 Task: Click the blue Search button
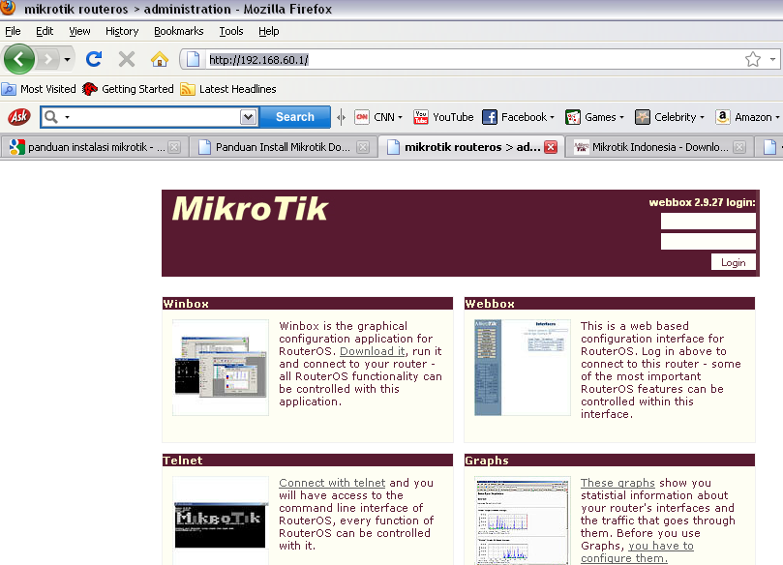[295, 117]
